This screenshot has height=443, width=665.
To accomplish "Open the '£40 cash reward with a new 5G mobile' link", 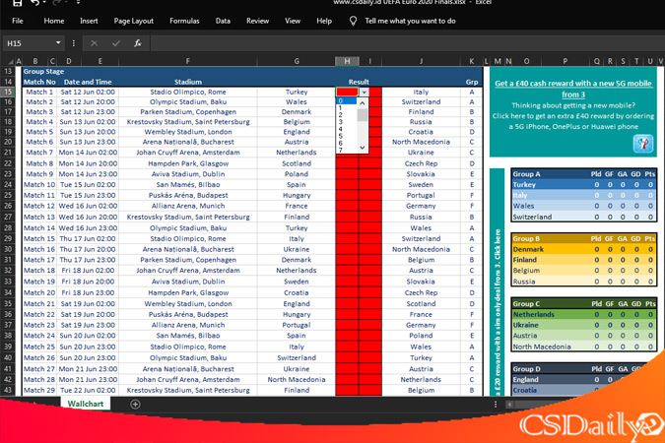I will tap(573, 89).
